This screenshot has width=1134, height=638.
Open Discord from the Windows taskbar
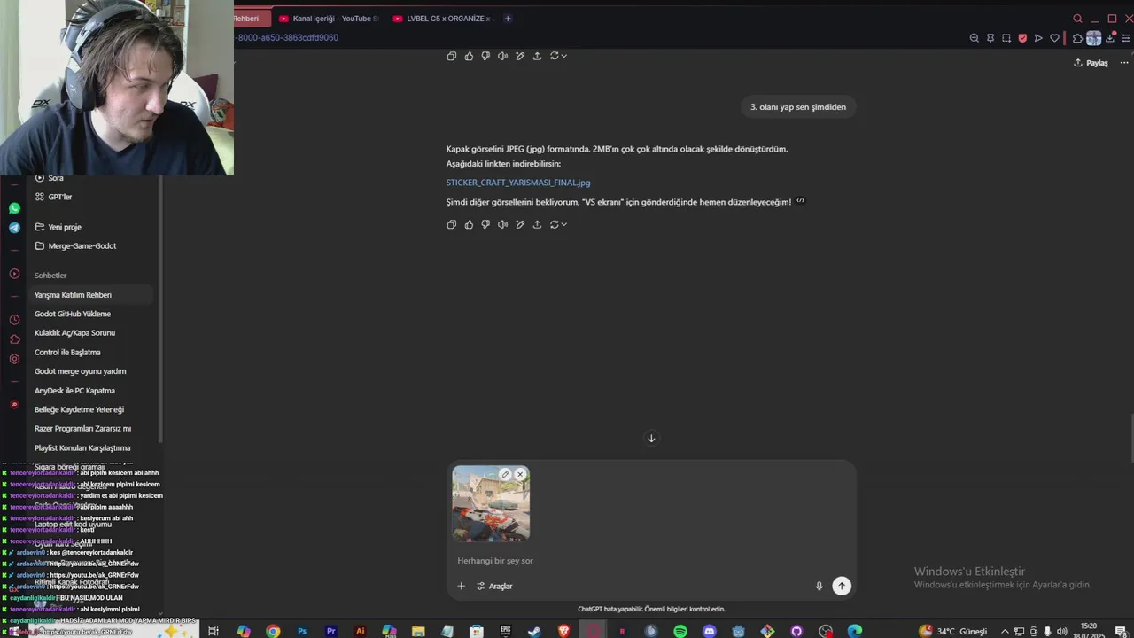click(710, 631)
